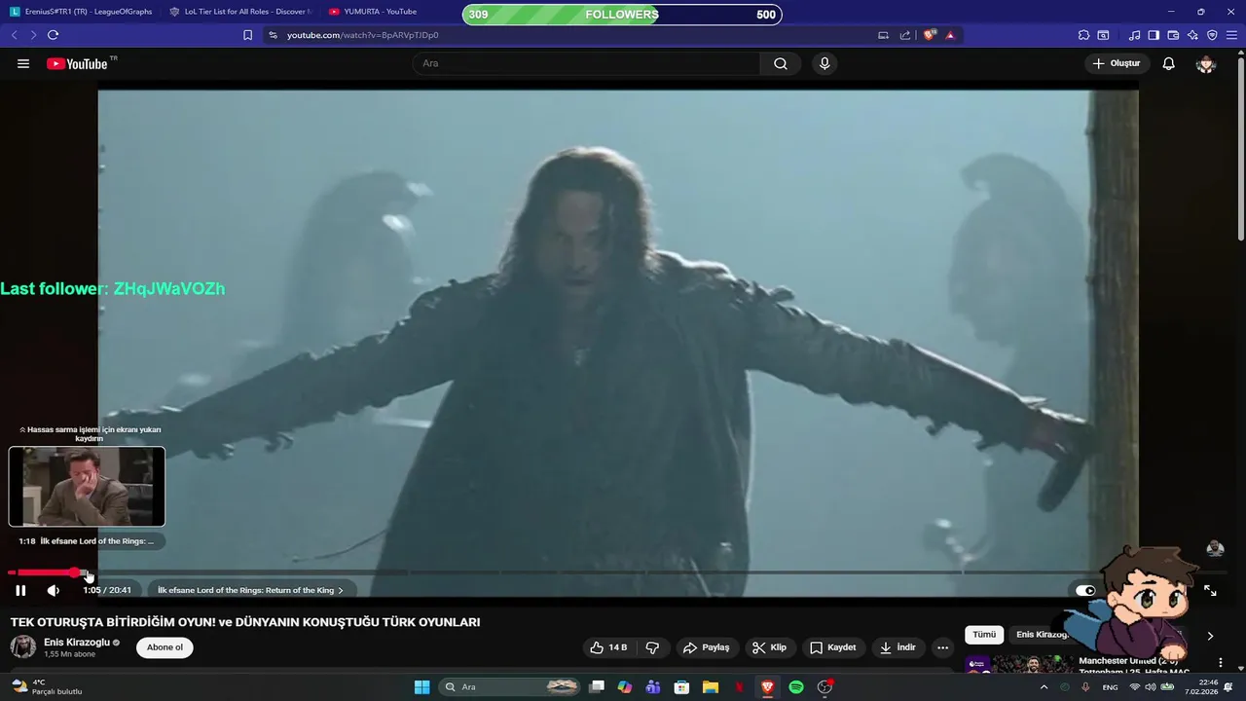Select the Enis Kirazoglu filter chip

click(1042, 635)
